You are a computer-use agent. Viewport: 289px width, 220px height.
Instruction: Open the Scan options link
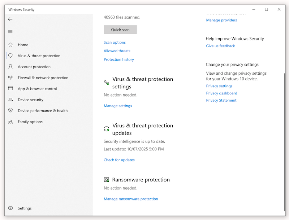(115, 43)
